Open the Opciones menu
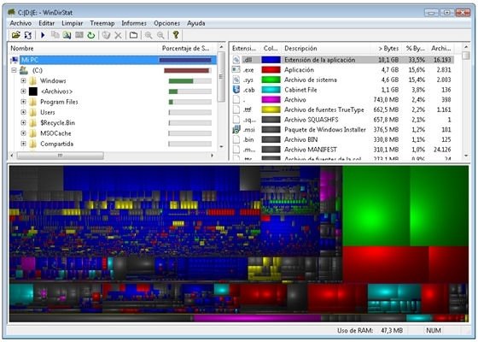This screenshot has height=342, width=478. coord(166,23)
